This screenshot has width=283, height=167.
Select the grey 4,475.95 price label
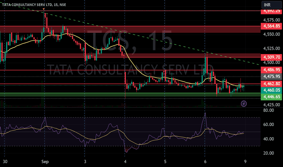(x=271, y=77)
